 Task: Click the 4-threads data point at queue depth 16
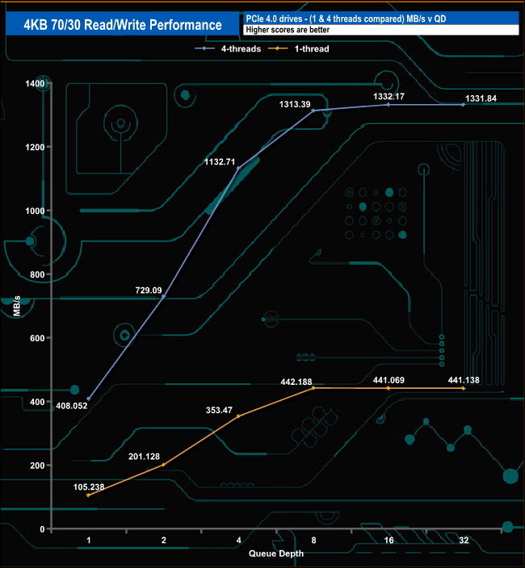pyautogui.click(x=388, y=105)
